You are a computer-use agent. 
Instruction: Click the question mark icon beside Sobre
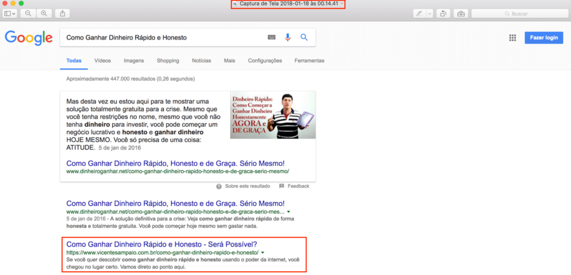coord(219,186)
